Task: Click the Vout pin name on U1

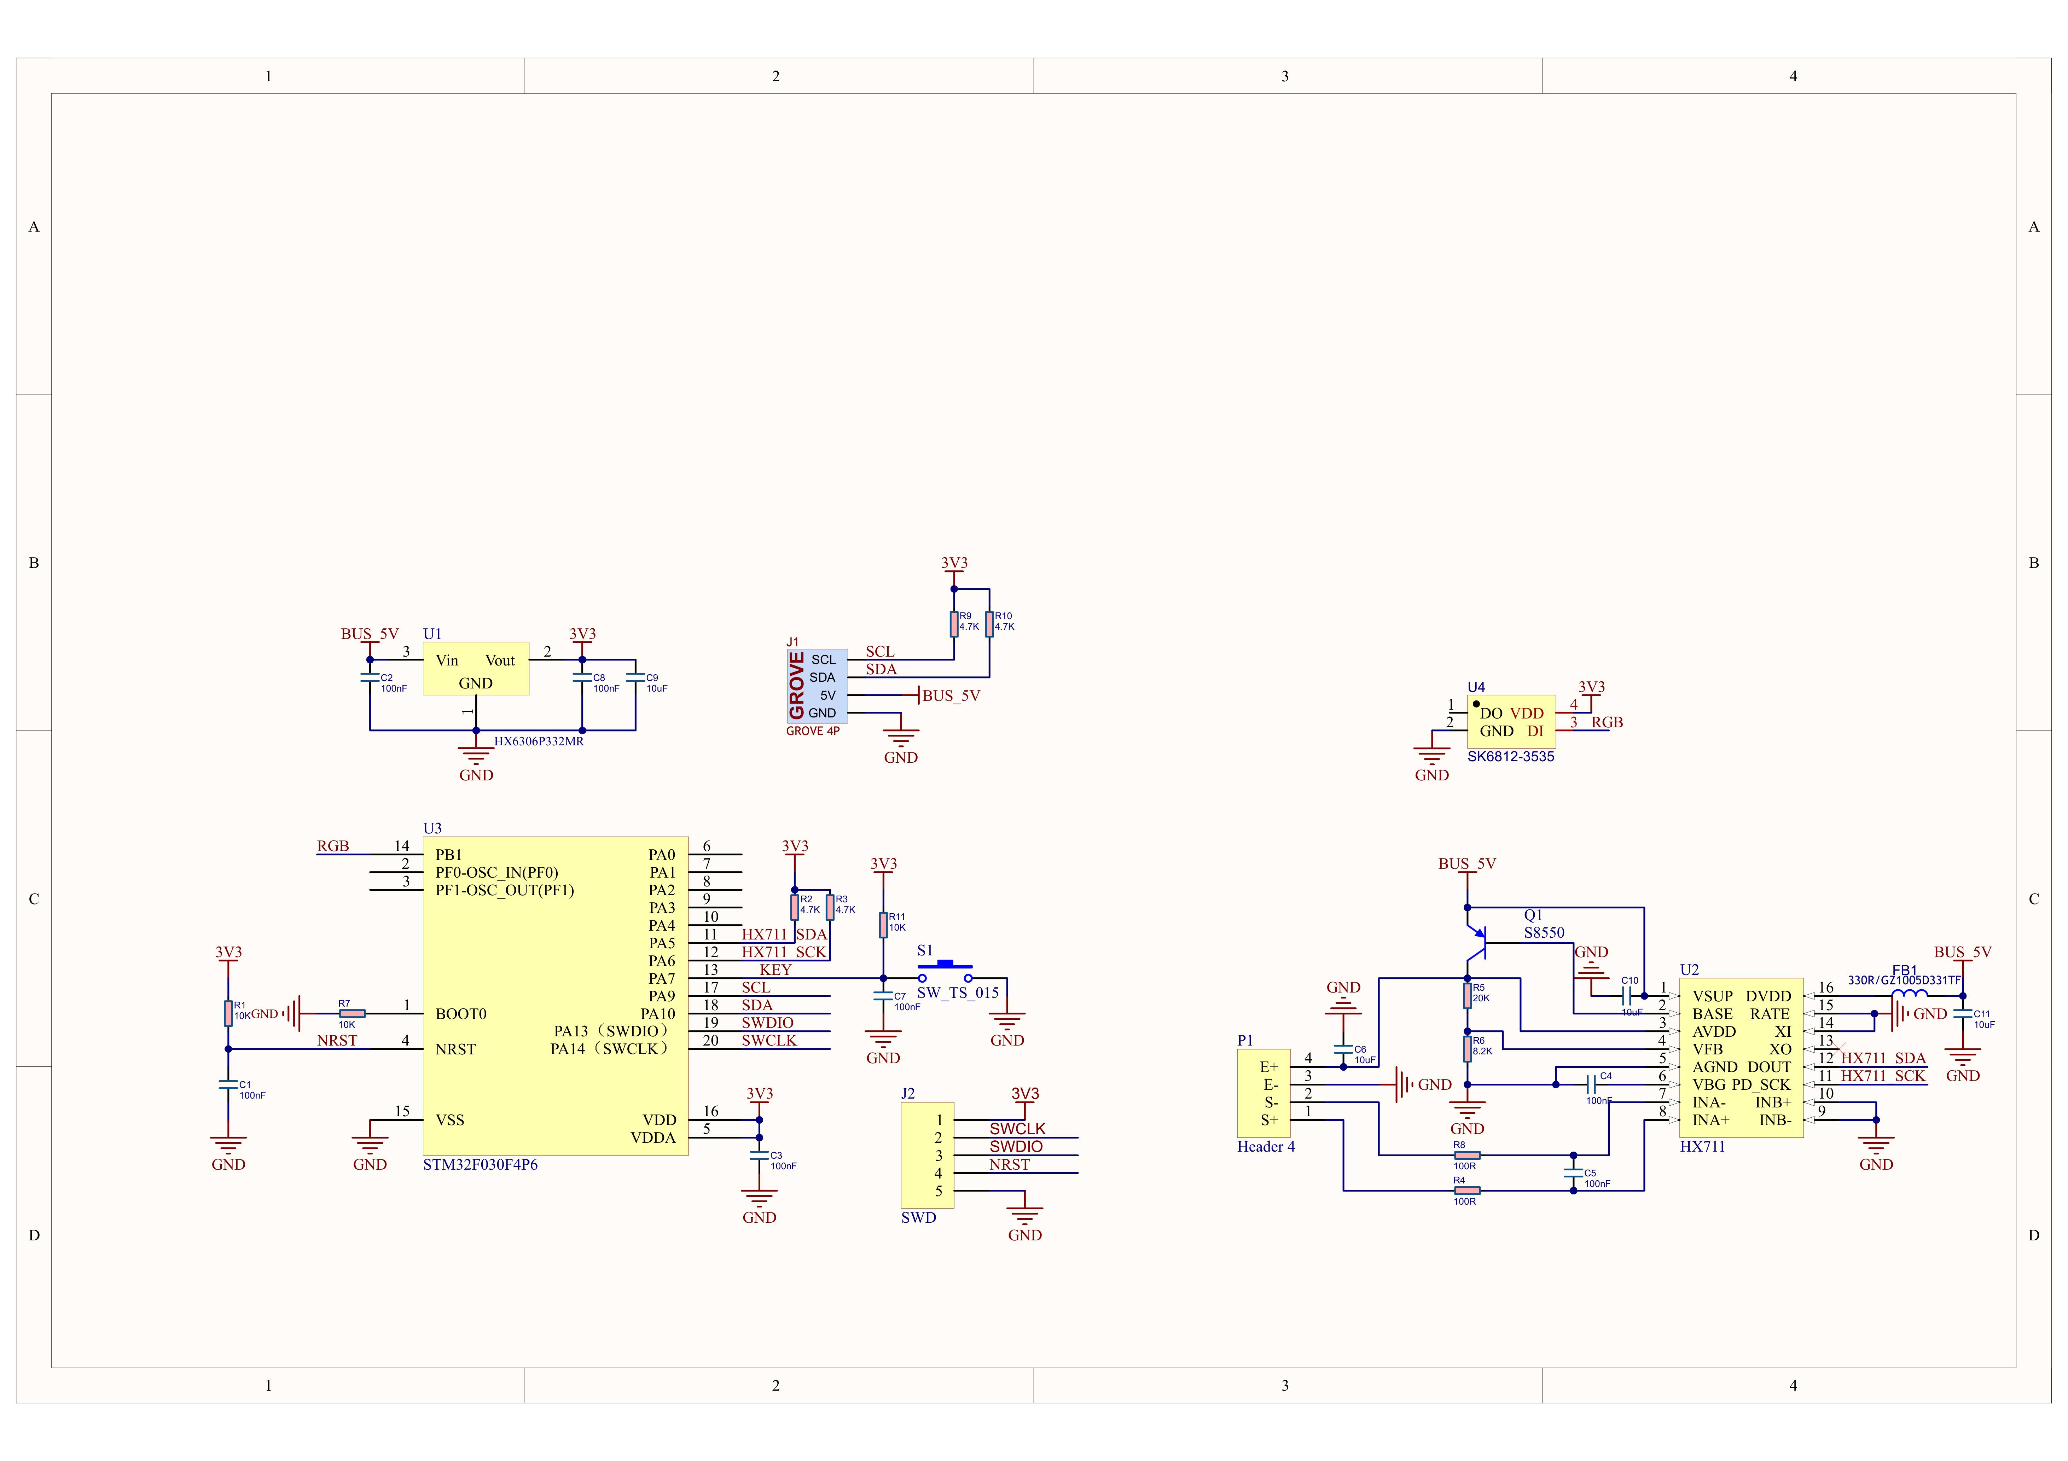Action: (500, 660)
